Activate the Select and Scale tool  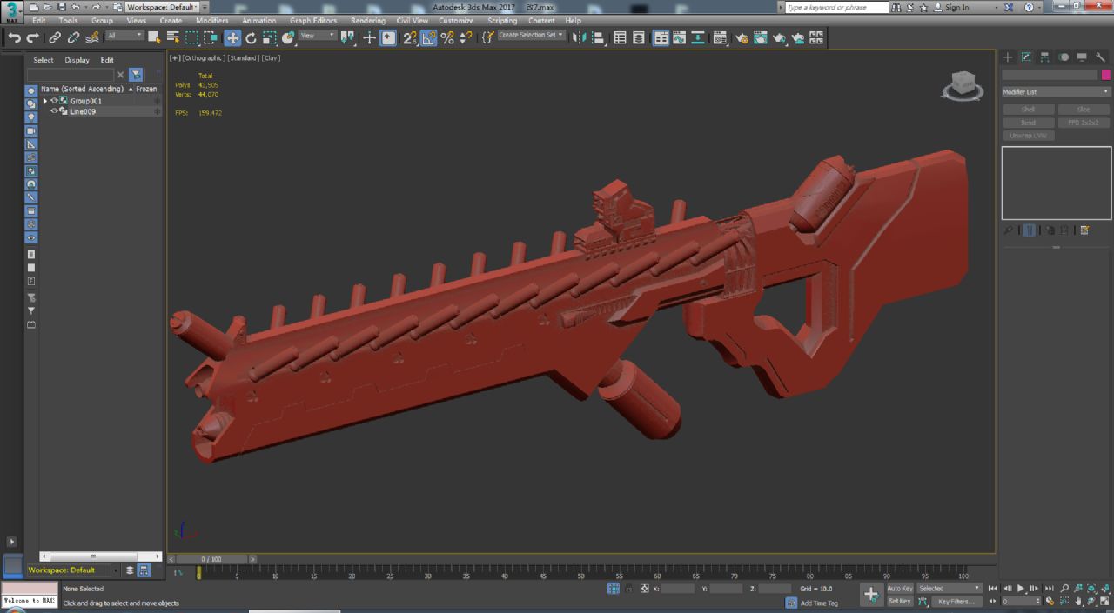270,37
